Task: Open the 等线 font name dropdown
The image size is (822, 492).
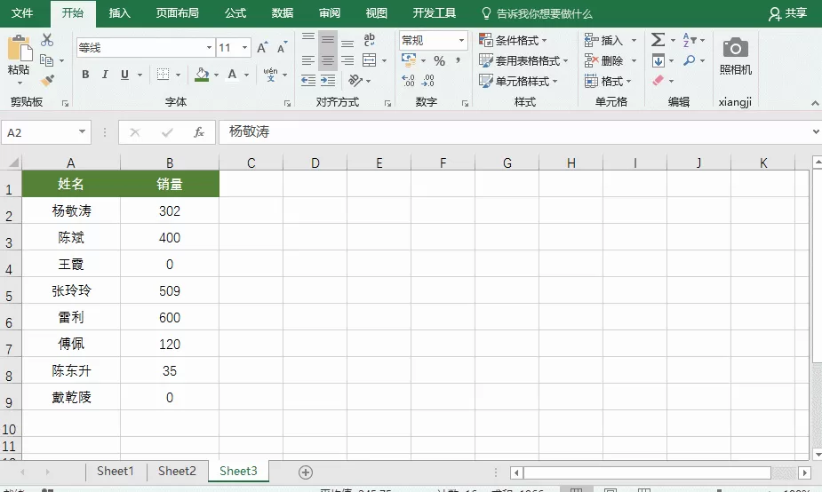Action: point(209,48)
